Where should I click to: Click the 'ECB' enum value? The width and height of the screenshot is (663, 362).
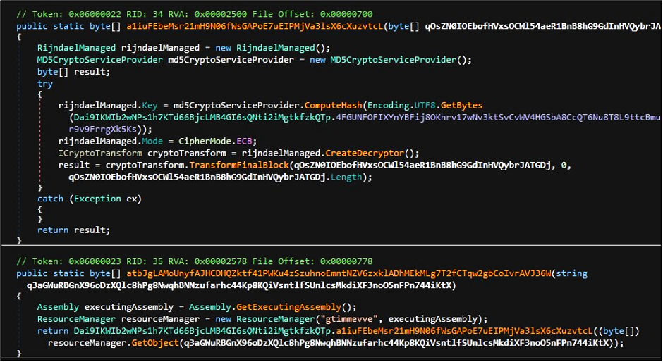244,141
